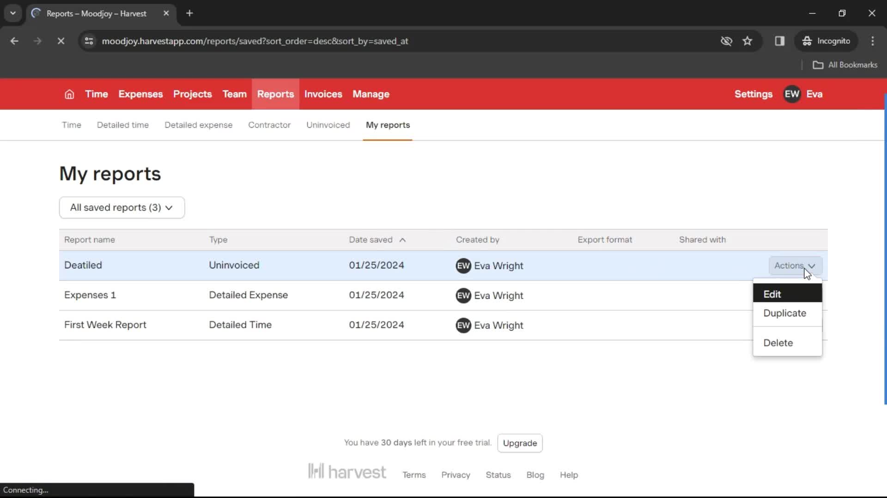Image resolution: width=887 pixels, height=498 pixels.
Task: Bookmark this page with star icon
Action: [747, 41]
